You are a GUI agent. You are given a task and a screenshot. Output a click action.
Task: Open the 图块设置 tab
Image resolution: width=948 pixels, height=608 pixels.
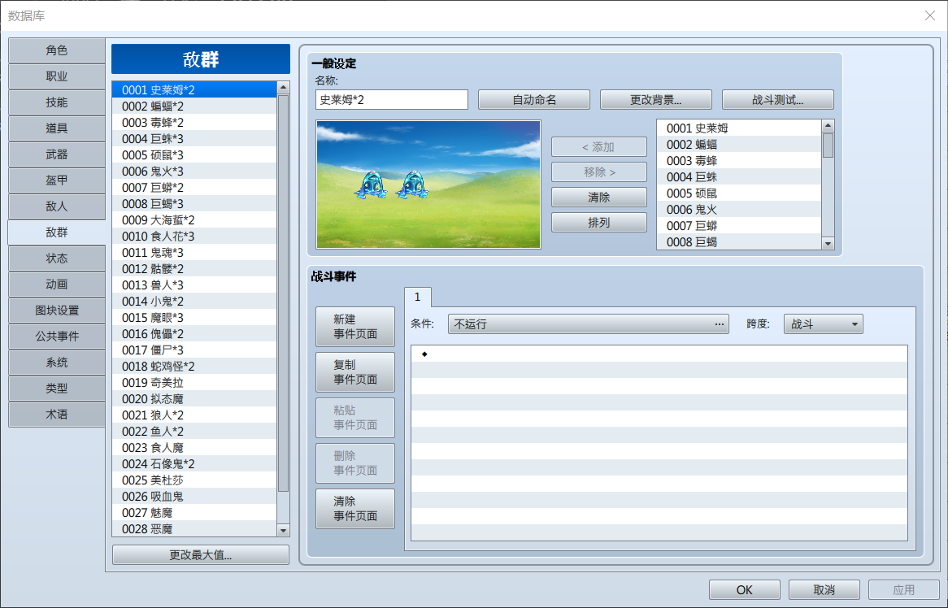tap(57, 310)
